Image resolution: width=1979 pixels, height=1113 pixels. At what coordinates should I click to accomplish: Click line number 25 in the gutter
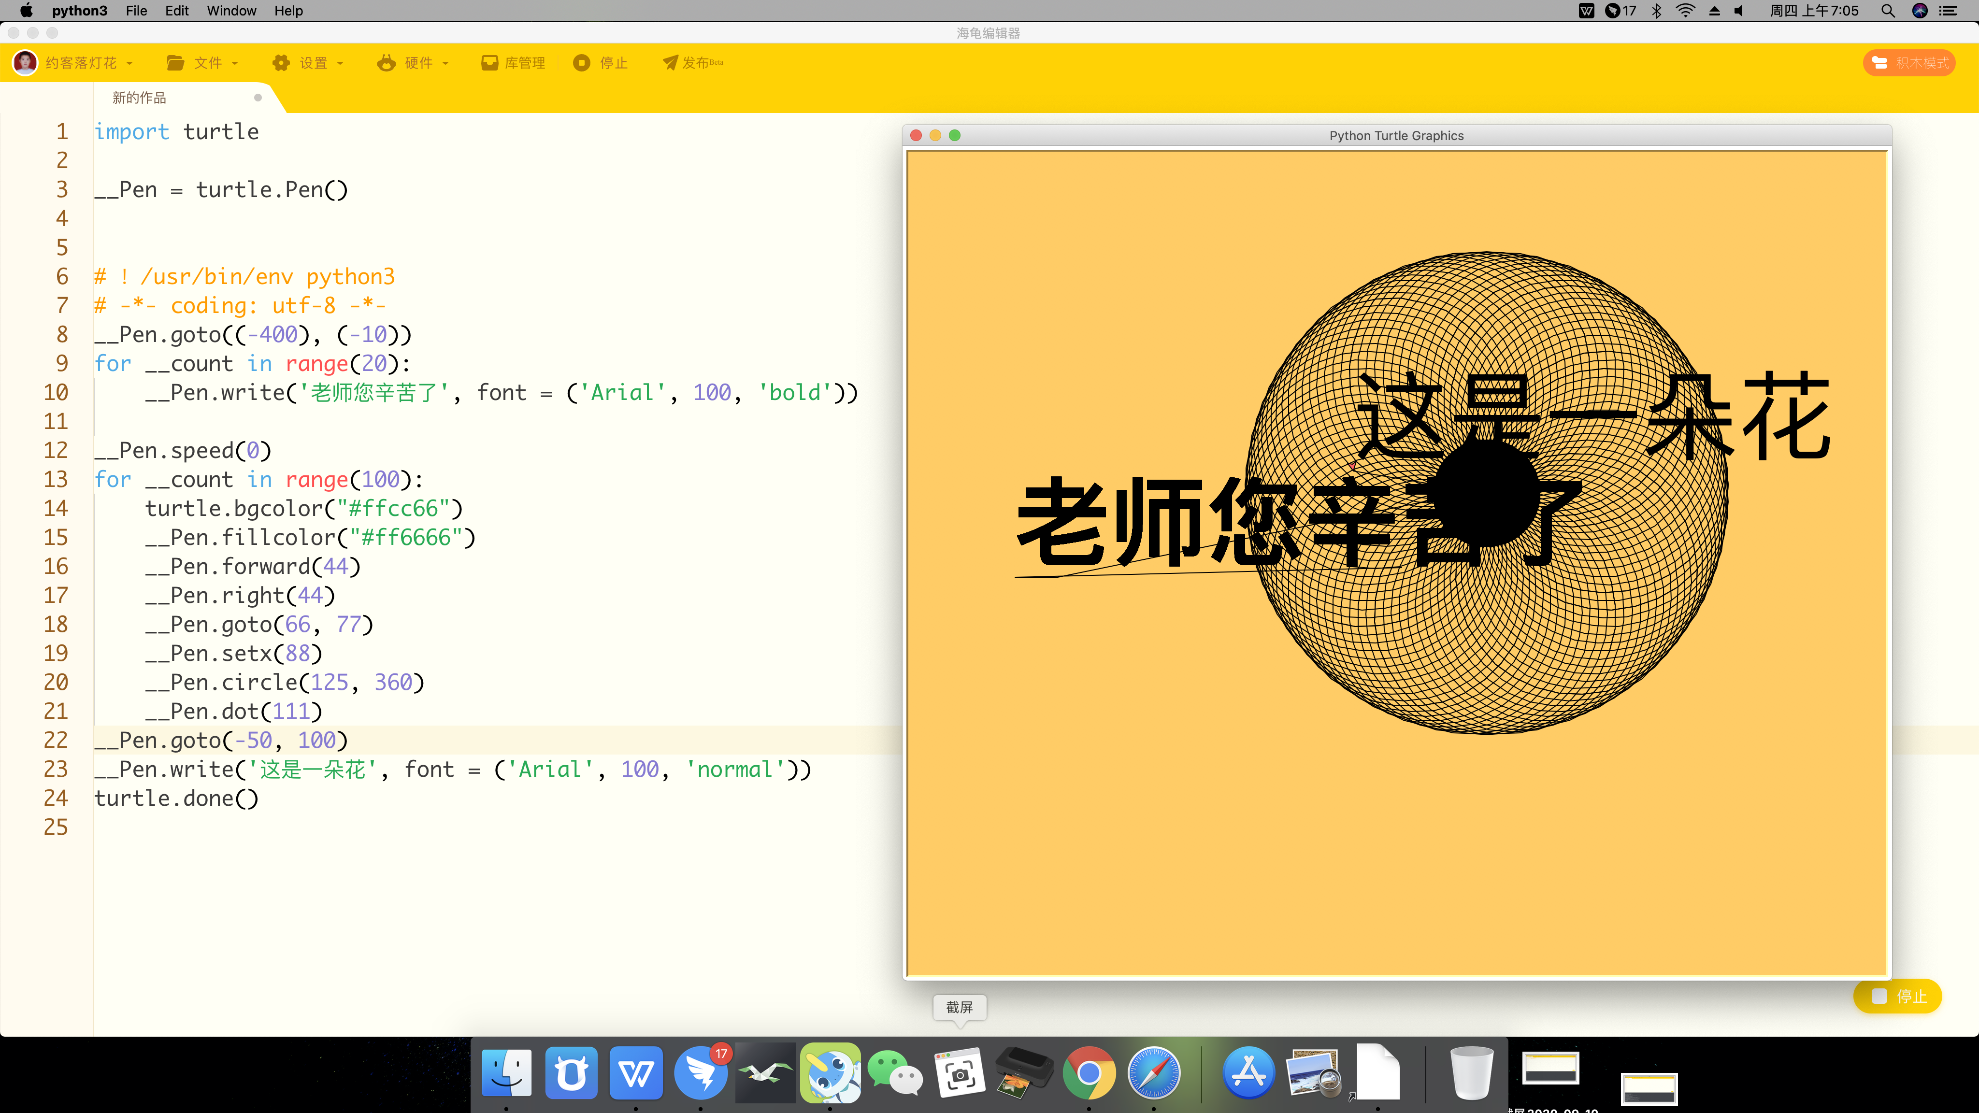[55, 827]
